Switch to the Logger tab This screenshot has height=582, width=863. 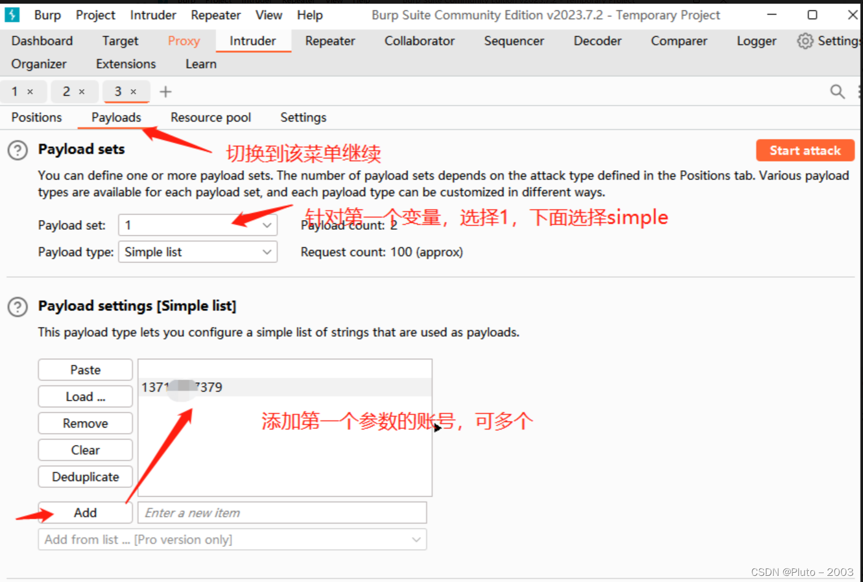757,41
